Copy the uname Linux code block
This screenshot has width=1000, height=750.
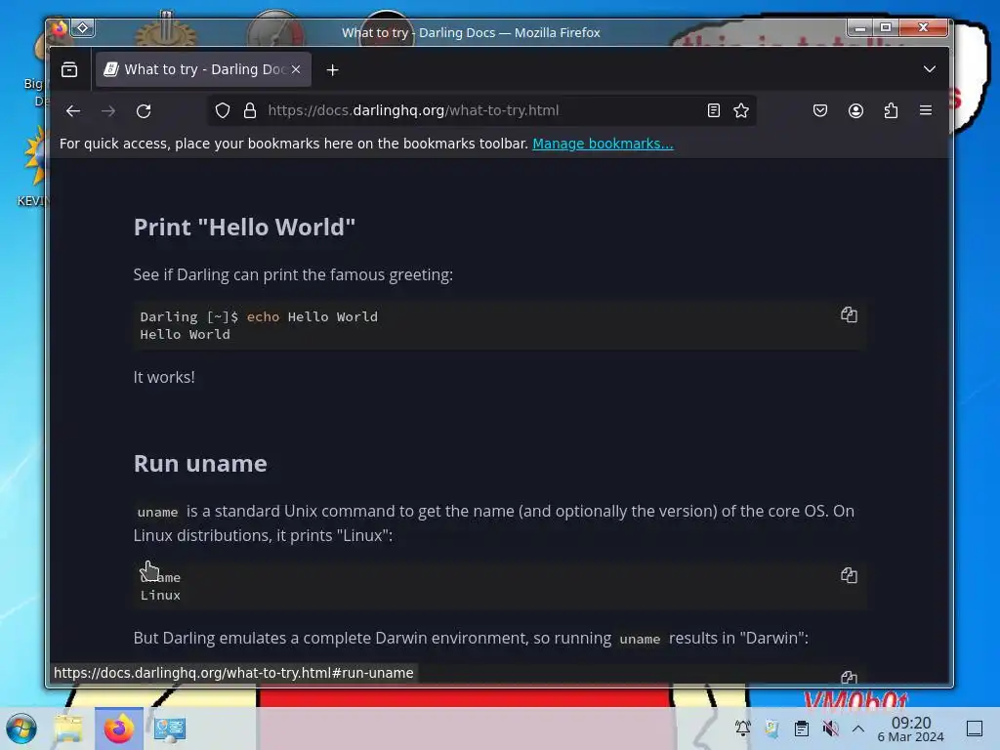click(849, 575)
